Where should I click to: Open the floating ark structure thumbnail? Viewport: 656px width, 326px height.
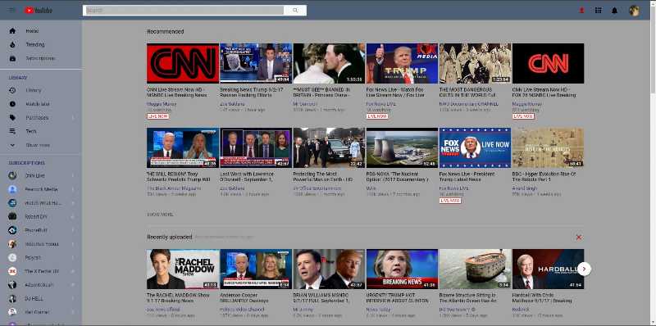[475, 269]
